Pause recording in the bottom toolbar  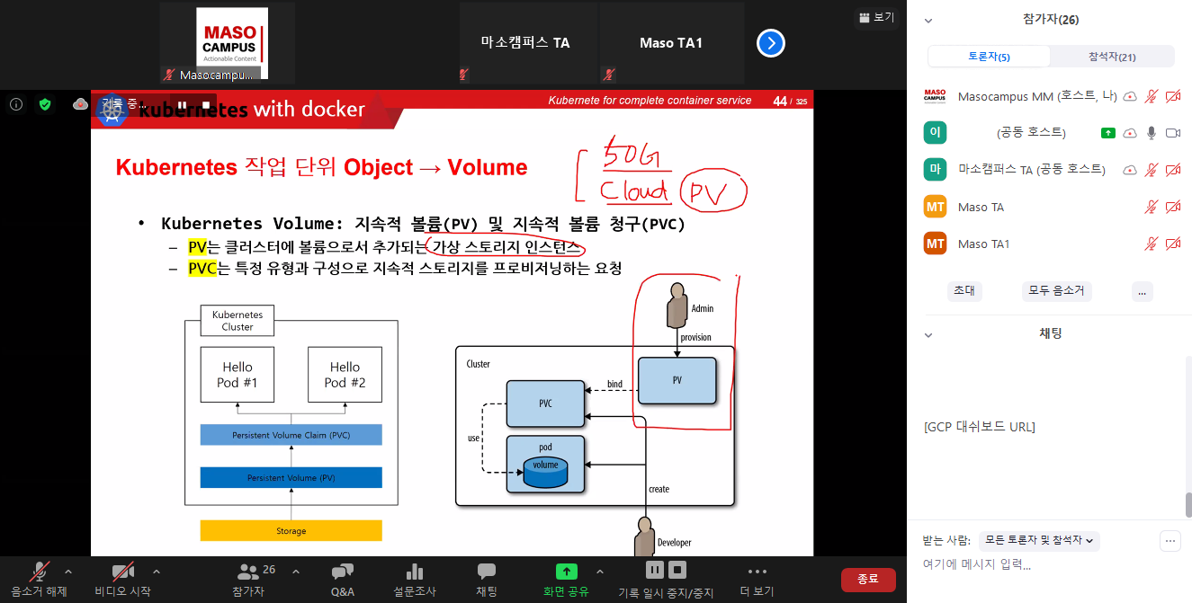655,569
